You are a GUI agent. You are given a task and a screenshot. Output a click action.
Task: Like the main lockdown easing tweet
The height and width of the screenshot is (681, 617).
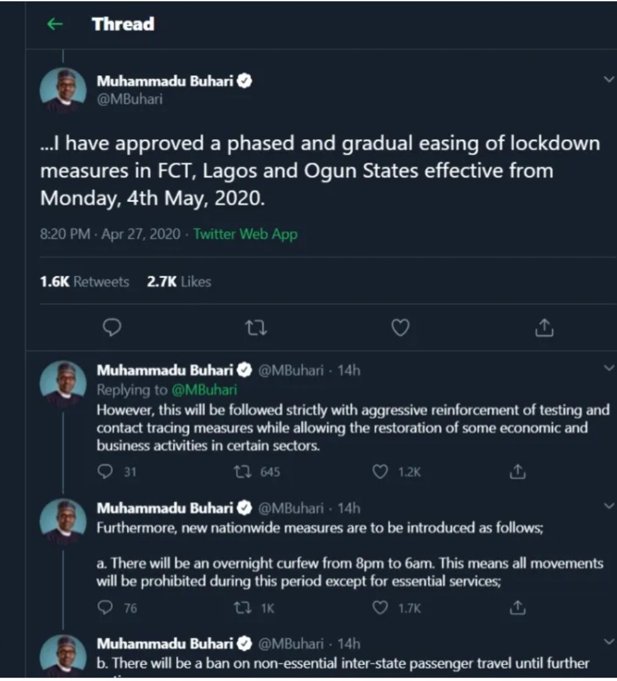(x=399, y=327)
